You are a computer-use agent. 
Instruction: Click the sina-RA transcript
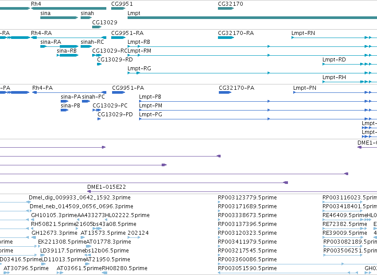[59, 46]
